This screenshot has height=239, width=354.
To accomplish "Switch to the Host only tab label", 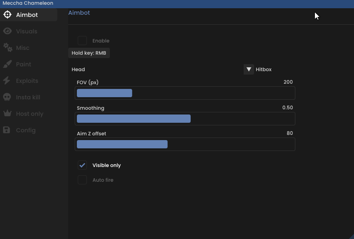I will (x=30, y=114).
